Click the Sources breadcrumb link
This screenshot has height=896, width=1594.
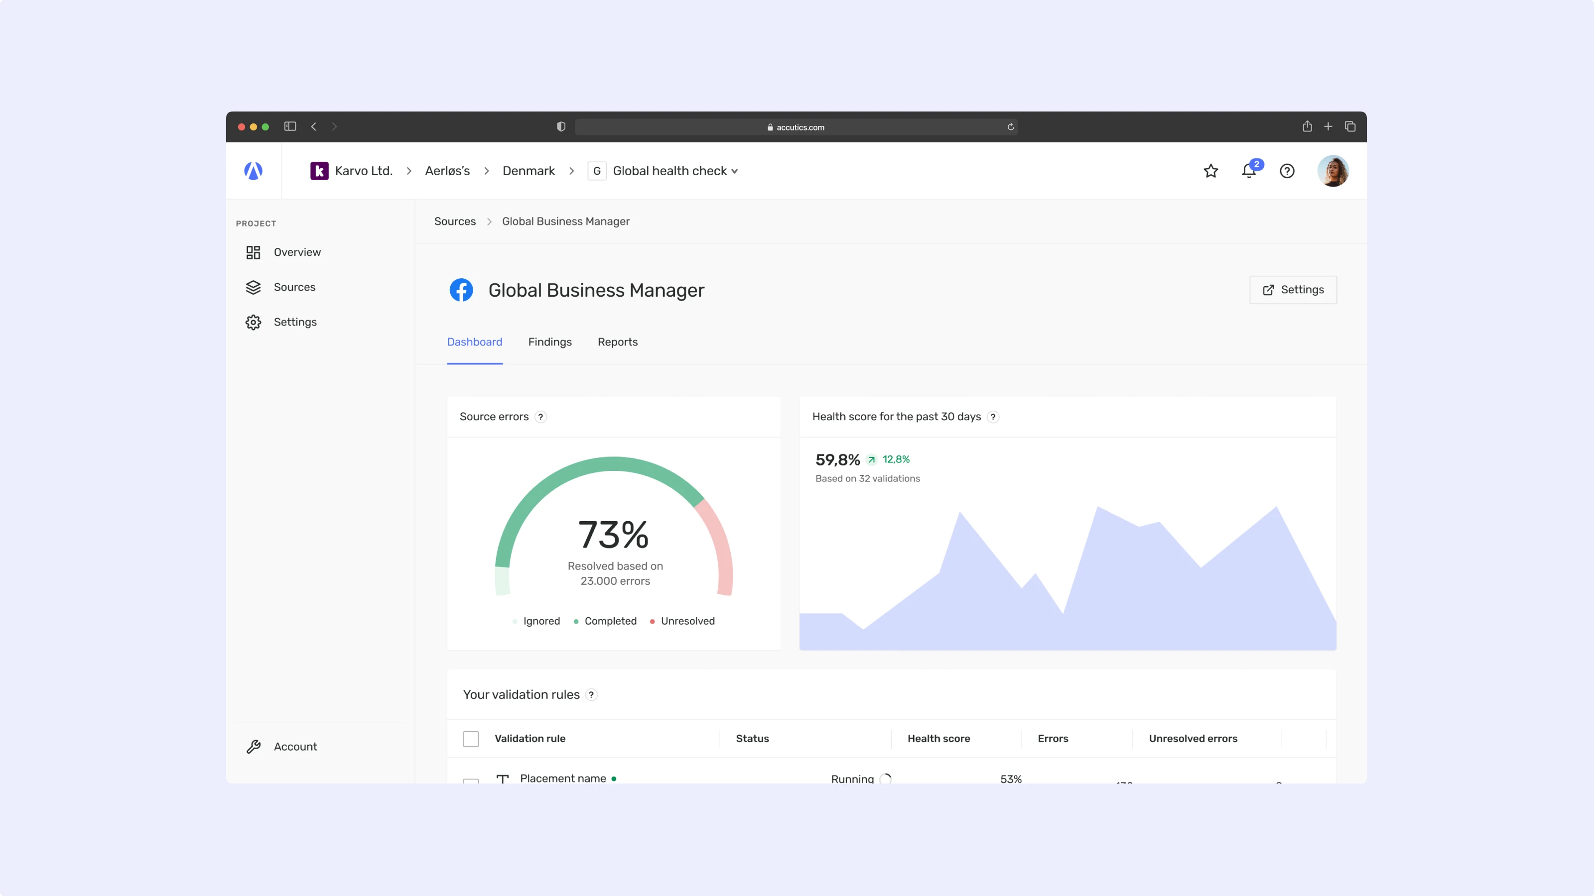(455, 222)
